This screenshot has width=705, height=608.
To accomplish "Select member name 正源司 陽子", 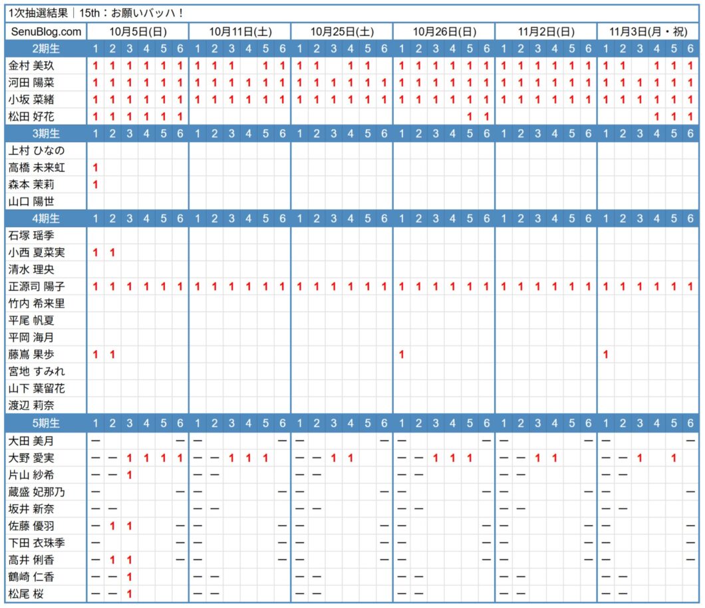I will click(37, 286).
